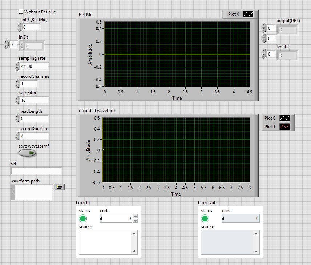Click the Error In code format indicator
Screen dimensions: 311x265
[101, 218]
